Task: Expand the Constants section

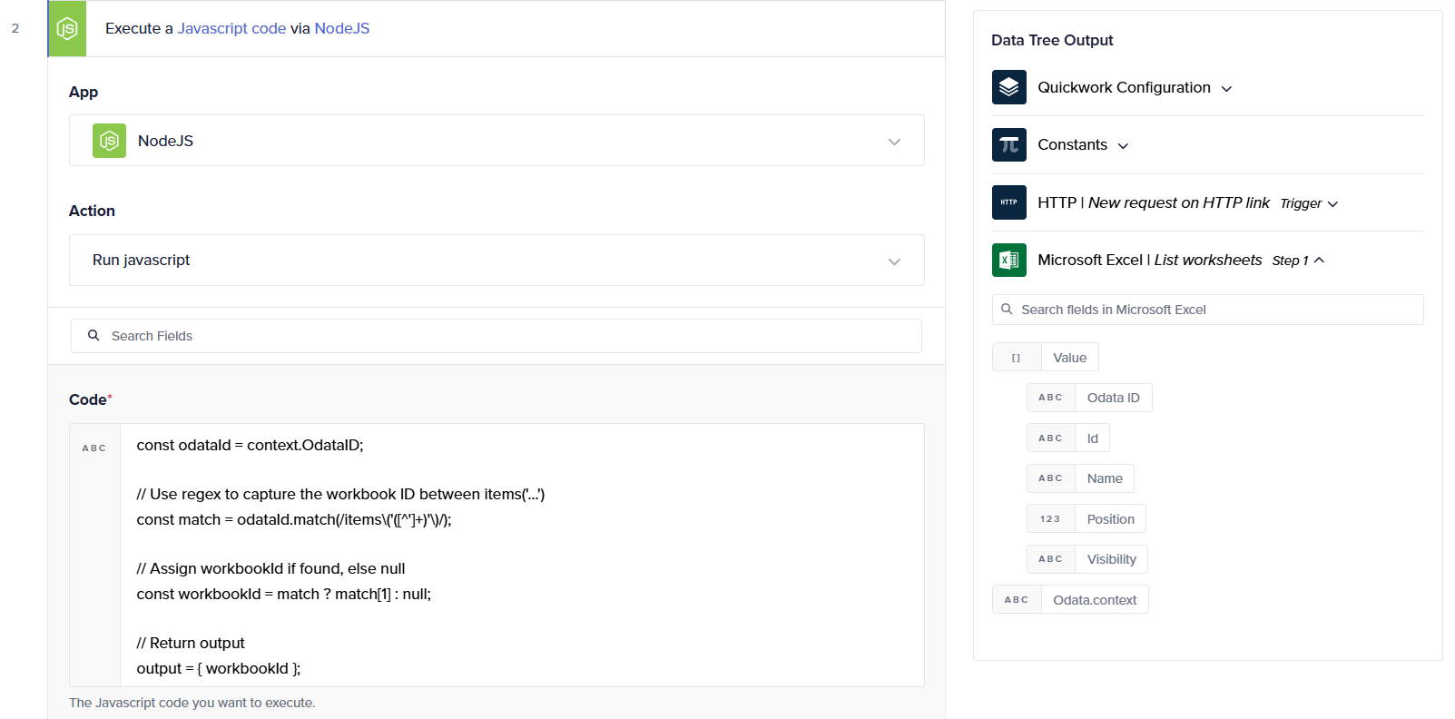Action: point(1123,146)
